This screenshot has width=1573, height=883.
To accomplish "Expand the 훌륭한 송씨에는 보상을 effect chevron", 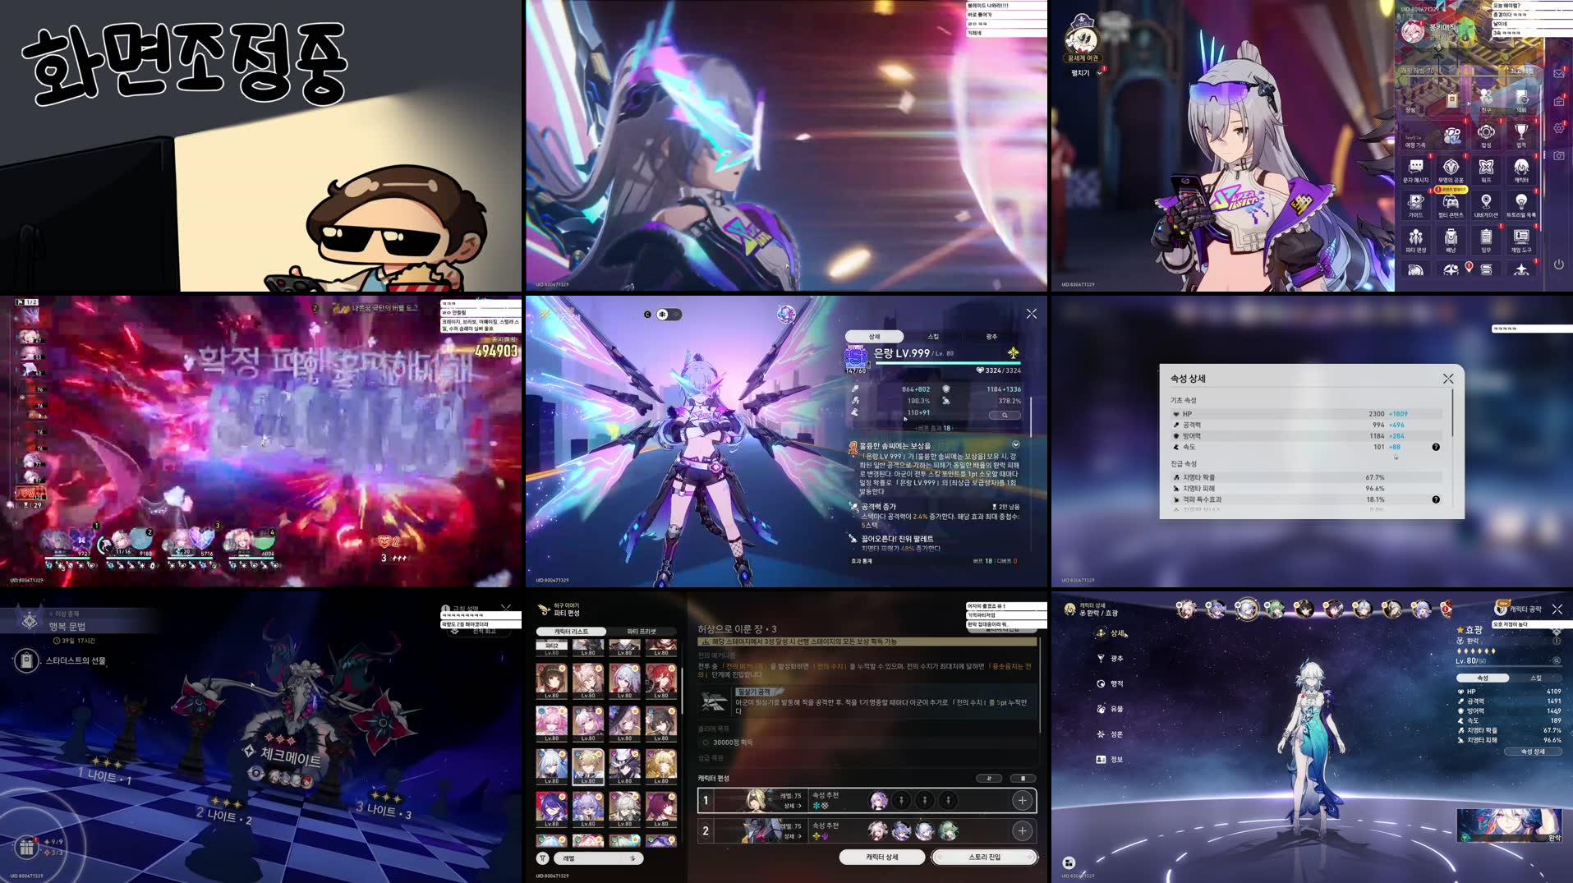I will pyautogui.click(x=1015, y=445).
